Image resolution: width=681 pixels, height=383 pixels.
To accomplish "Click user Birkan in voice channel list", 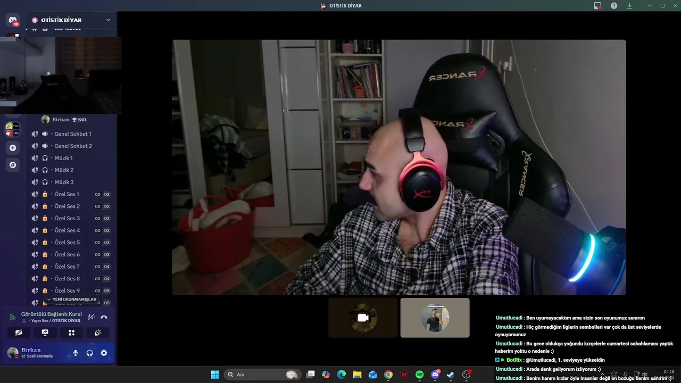I will coord(64,120).
